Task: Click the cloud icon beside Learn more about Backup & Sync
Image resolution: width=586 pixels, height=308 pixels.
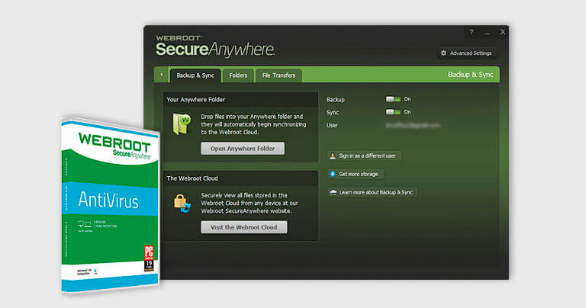Action: [333, 193]
